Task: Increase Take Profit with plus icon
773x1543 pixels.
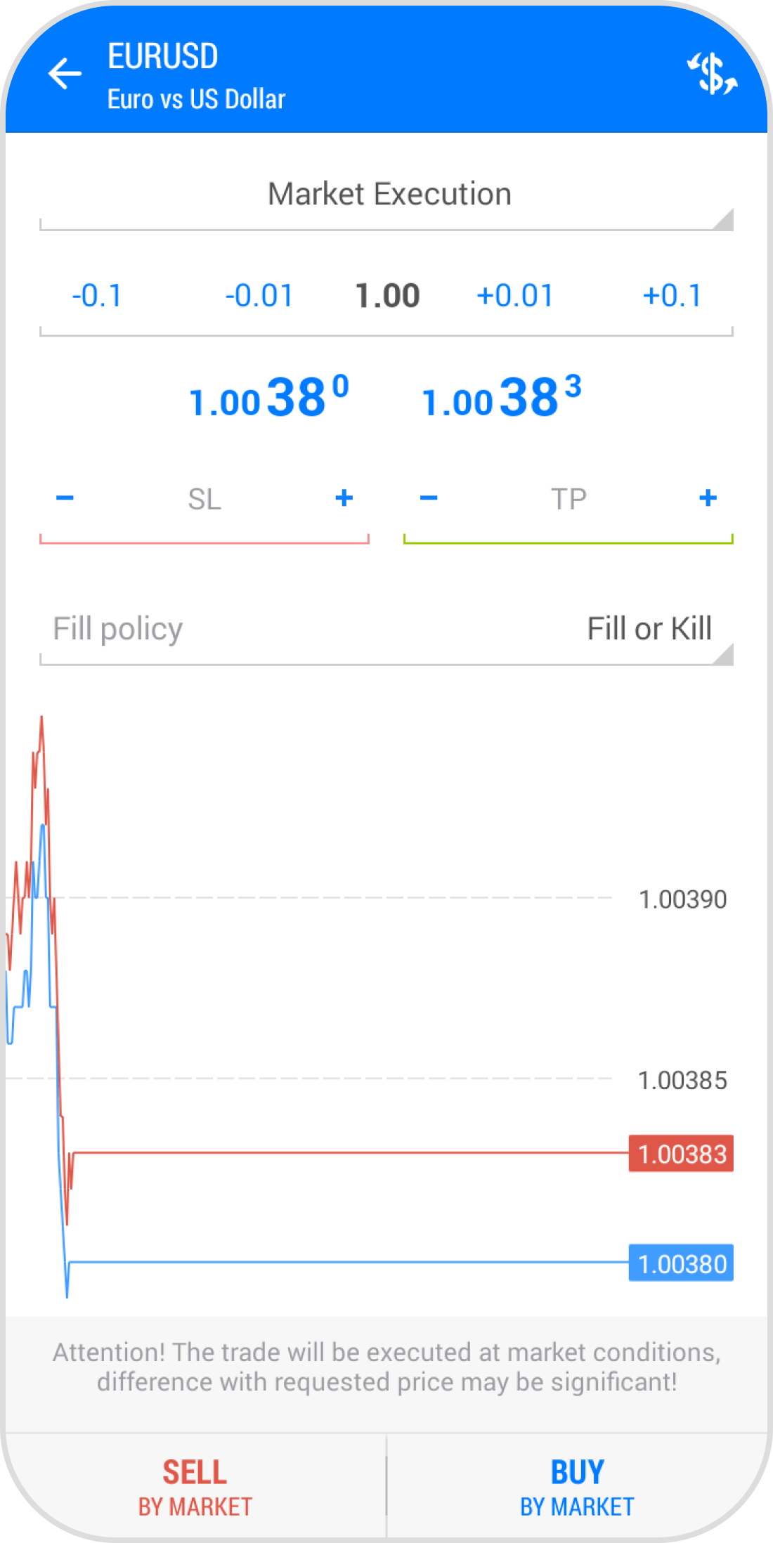Action: 708,498
